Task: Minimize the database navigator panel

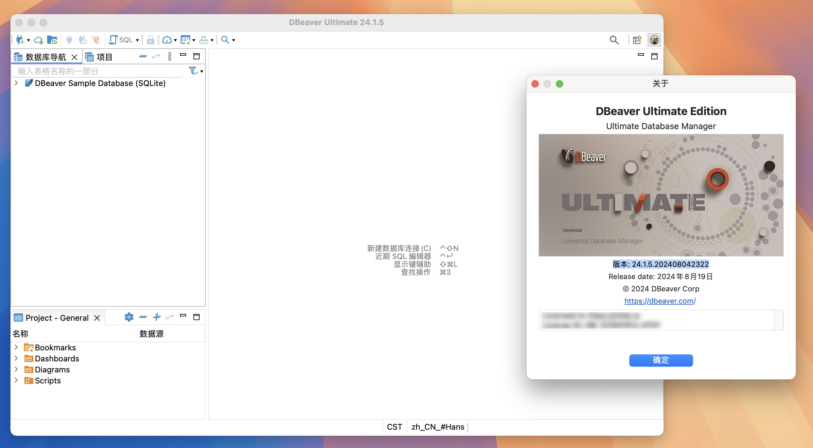Action: (x=183, y=55)
